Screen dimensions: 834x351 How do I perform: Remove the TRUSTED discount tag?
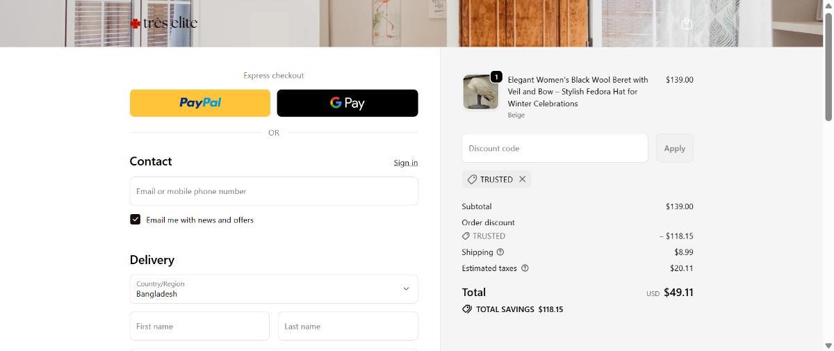pyautogui.click(x=523, y=179)
